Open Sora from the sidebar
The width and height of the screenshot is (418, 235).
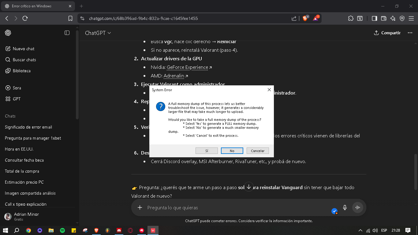(13, 88)
